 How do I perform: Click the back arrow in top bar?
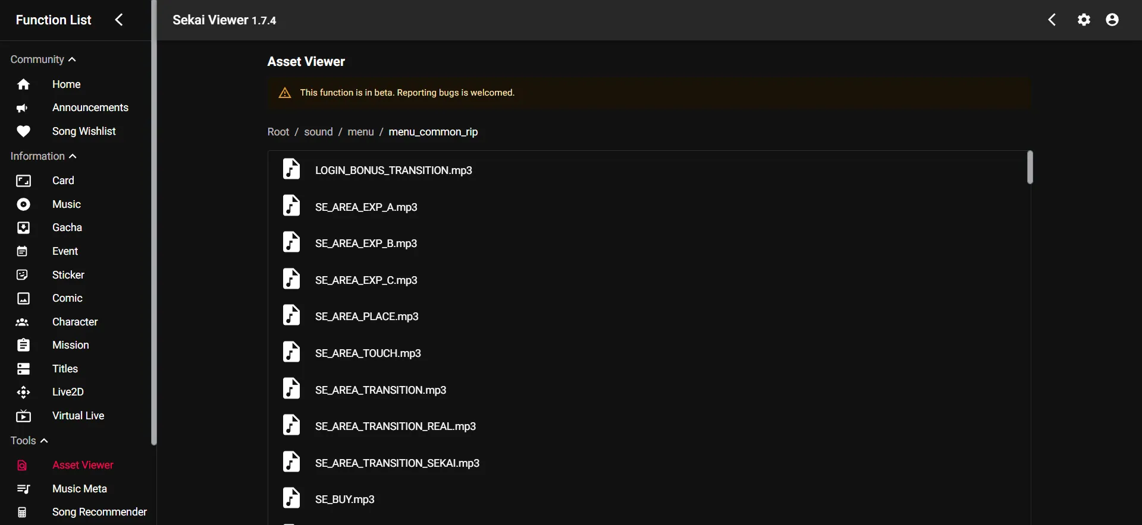[x=1052, y=20]
